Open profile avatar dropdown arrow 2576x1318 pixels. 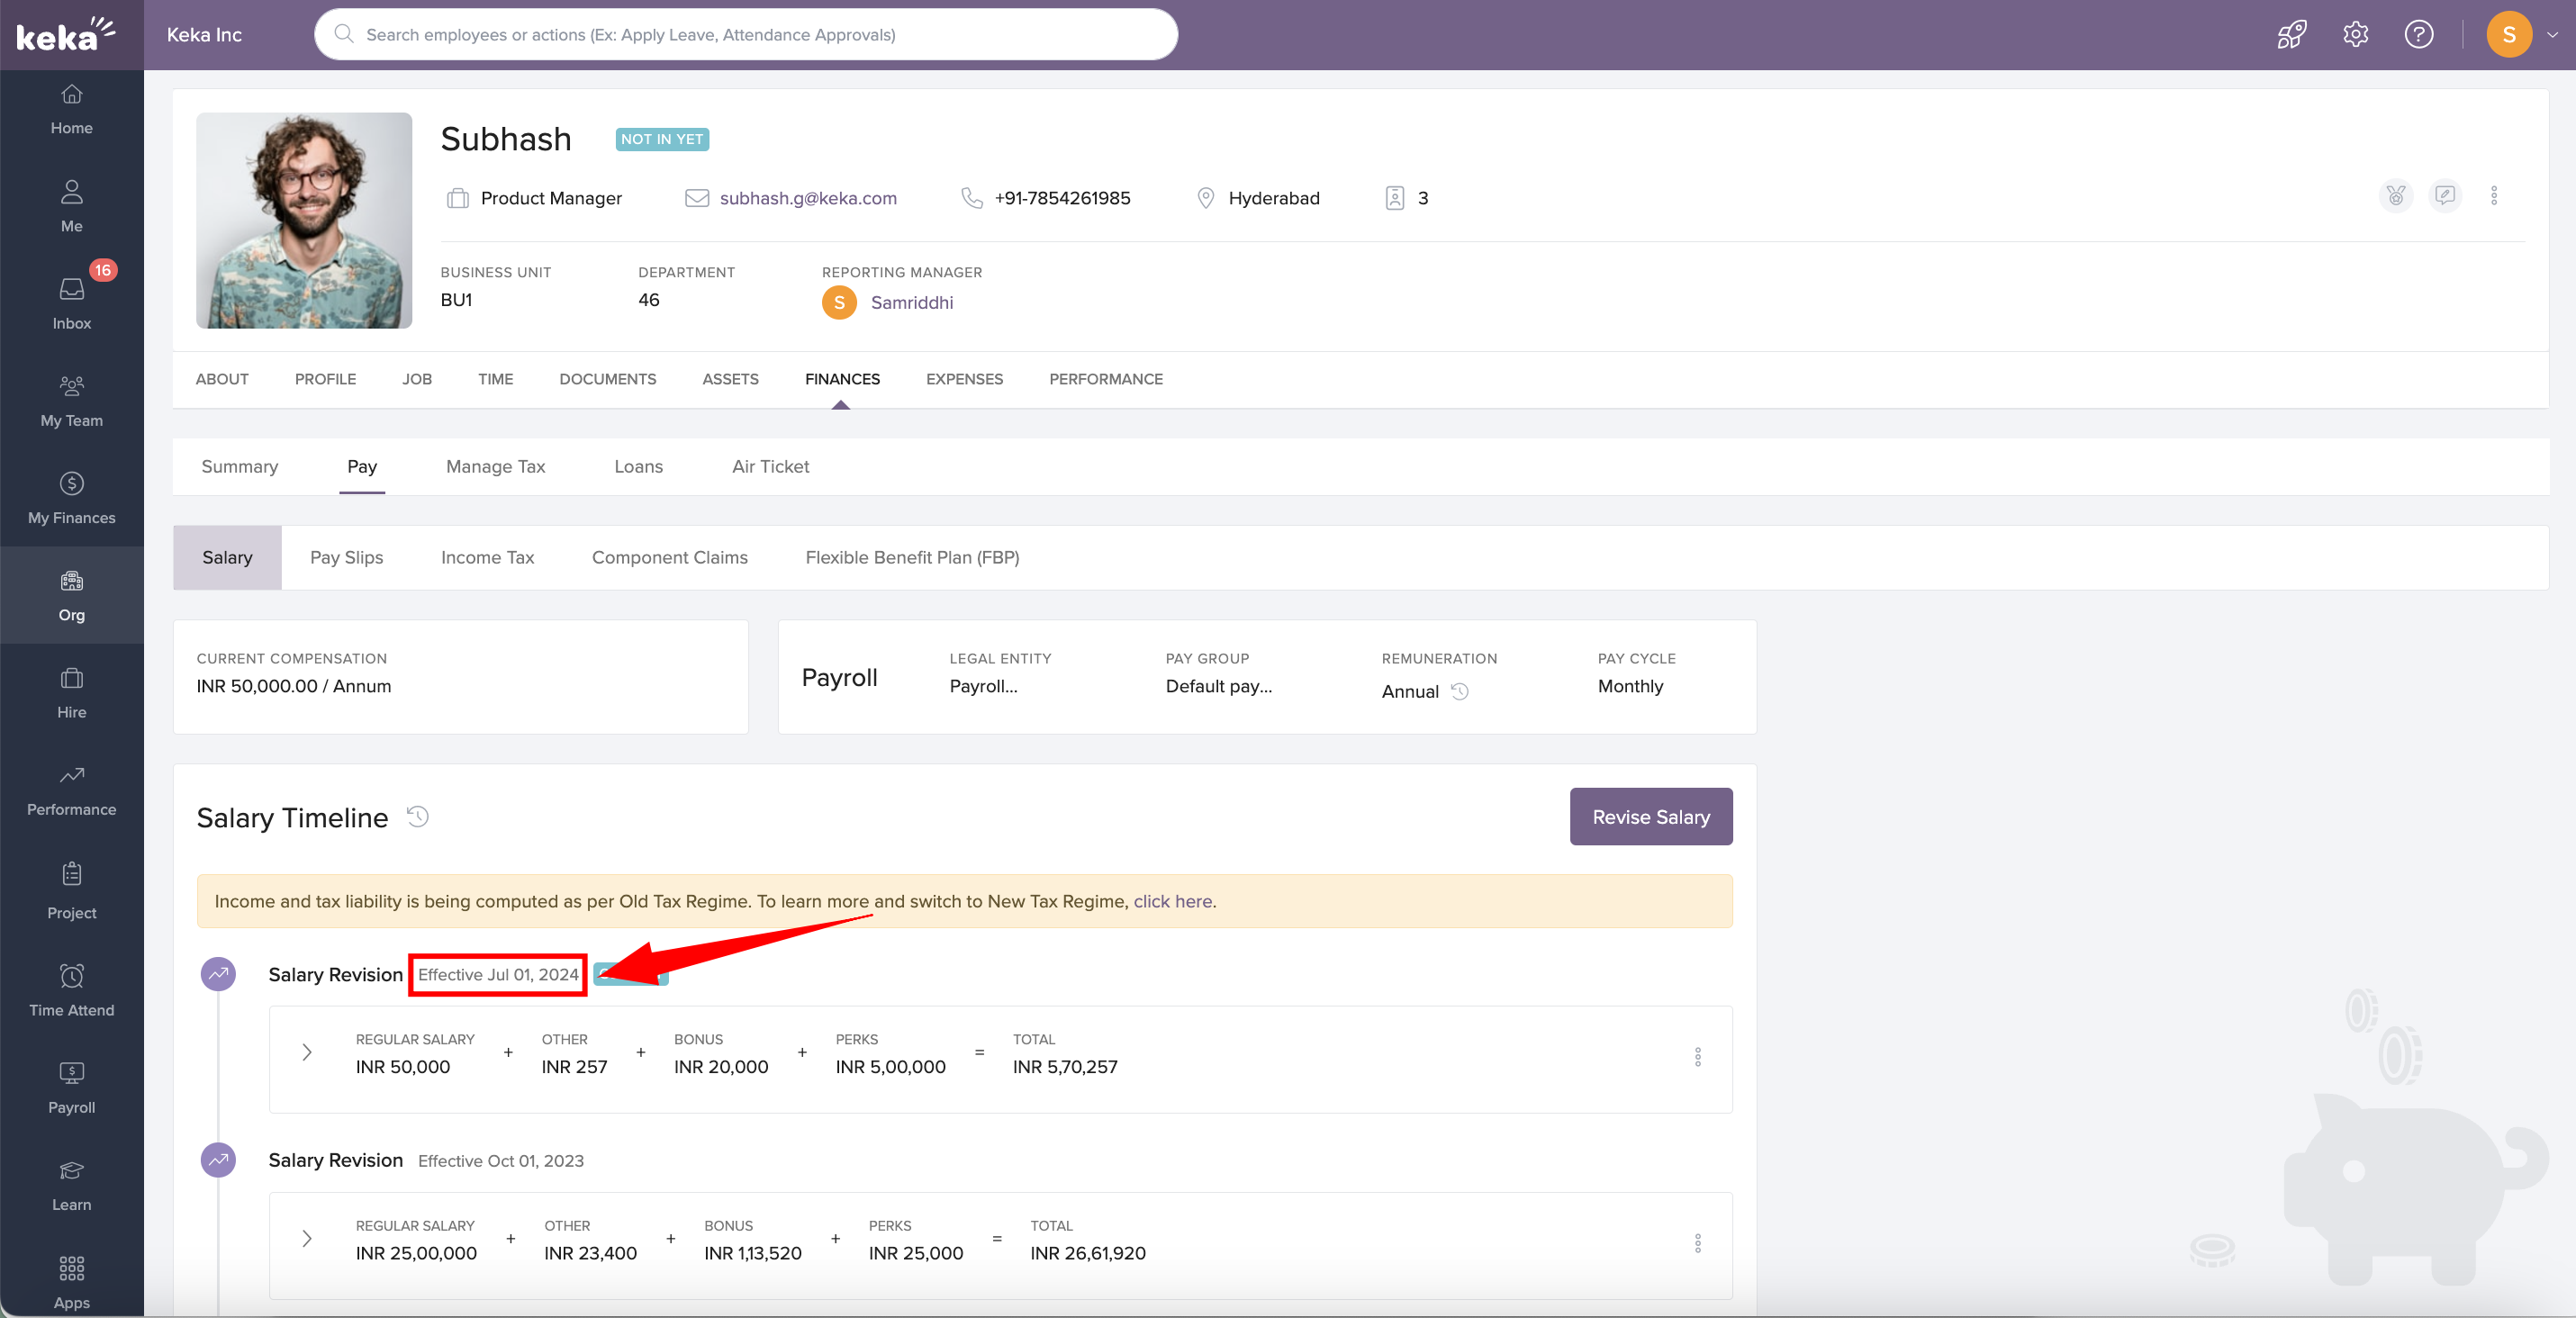point(2552,35)
